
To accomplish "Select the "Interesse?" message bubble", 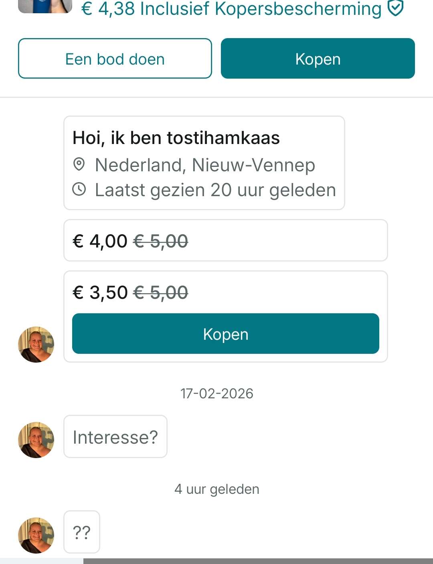I will tap(115, 437).
